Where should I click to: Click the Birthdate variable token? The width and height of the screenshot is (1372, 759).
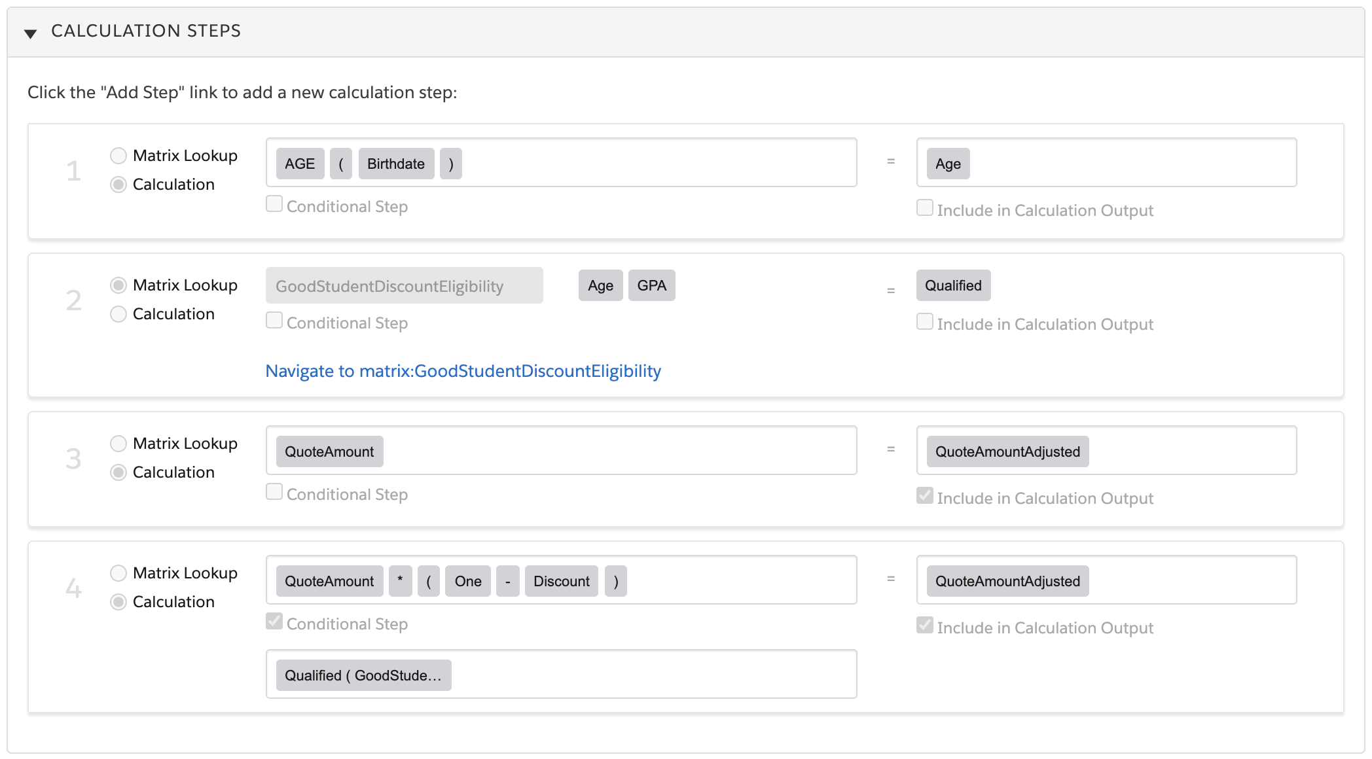click(396, 164)
